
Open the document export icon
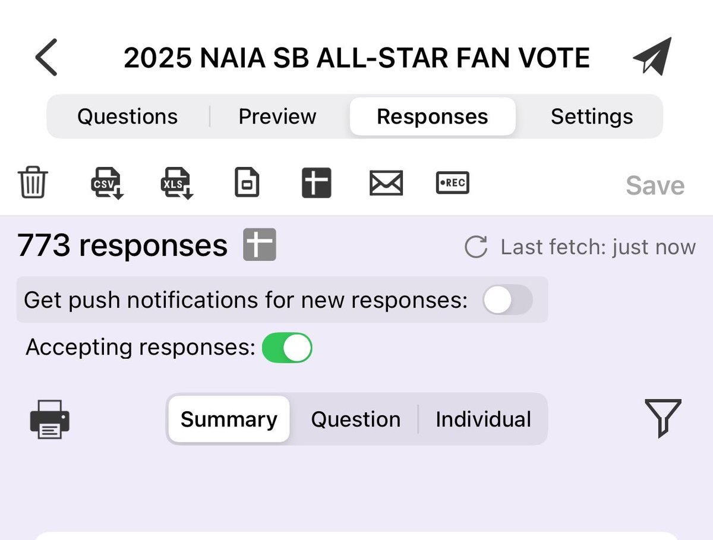246,183
